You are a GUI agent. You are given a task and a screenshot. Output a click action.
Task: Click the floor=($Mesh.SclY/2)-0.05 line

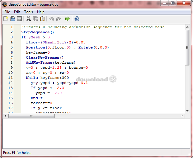pos(56,42)
